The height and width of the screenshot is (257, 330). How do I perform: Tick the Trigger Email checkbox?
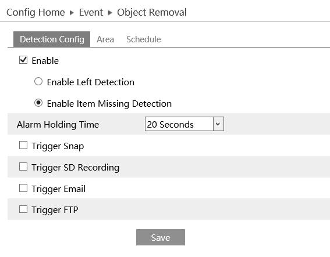pos(23,188)
